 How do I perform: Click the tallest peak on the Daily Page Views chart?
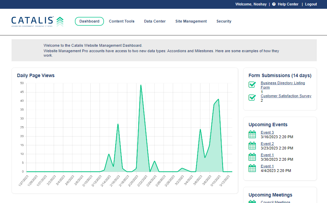pyautogui.click(x=141, y=85)
